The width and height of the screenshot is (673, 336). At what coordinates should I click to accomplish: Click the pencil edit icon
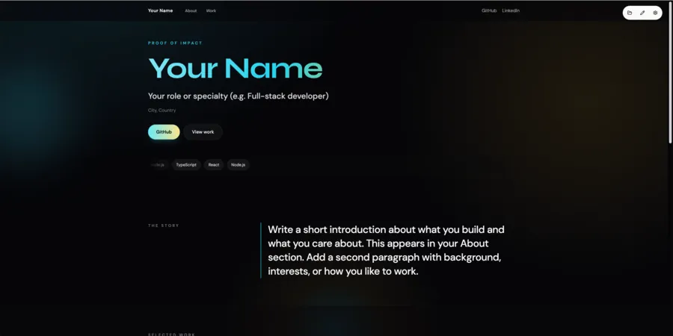(642, 13)
